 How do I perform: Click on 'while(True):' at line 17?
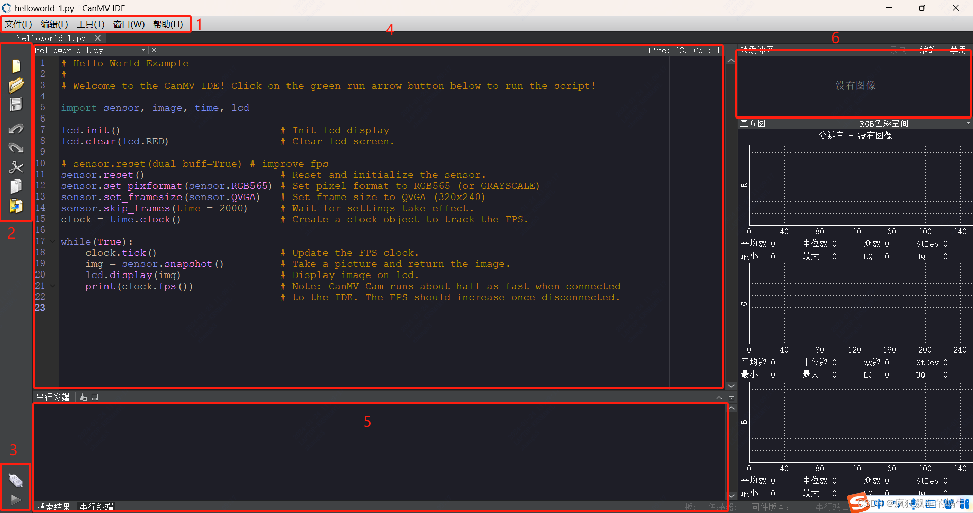pyautogui.click(x=96, y=242)
